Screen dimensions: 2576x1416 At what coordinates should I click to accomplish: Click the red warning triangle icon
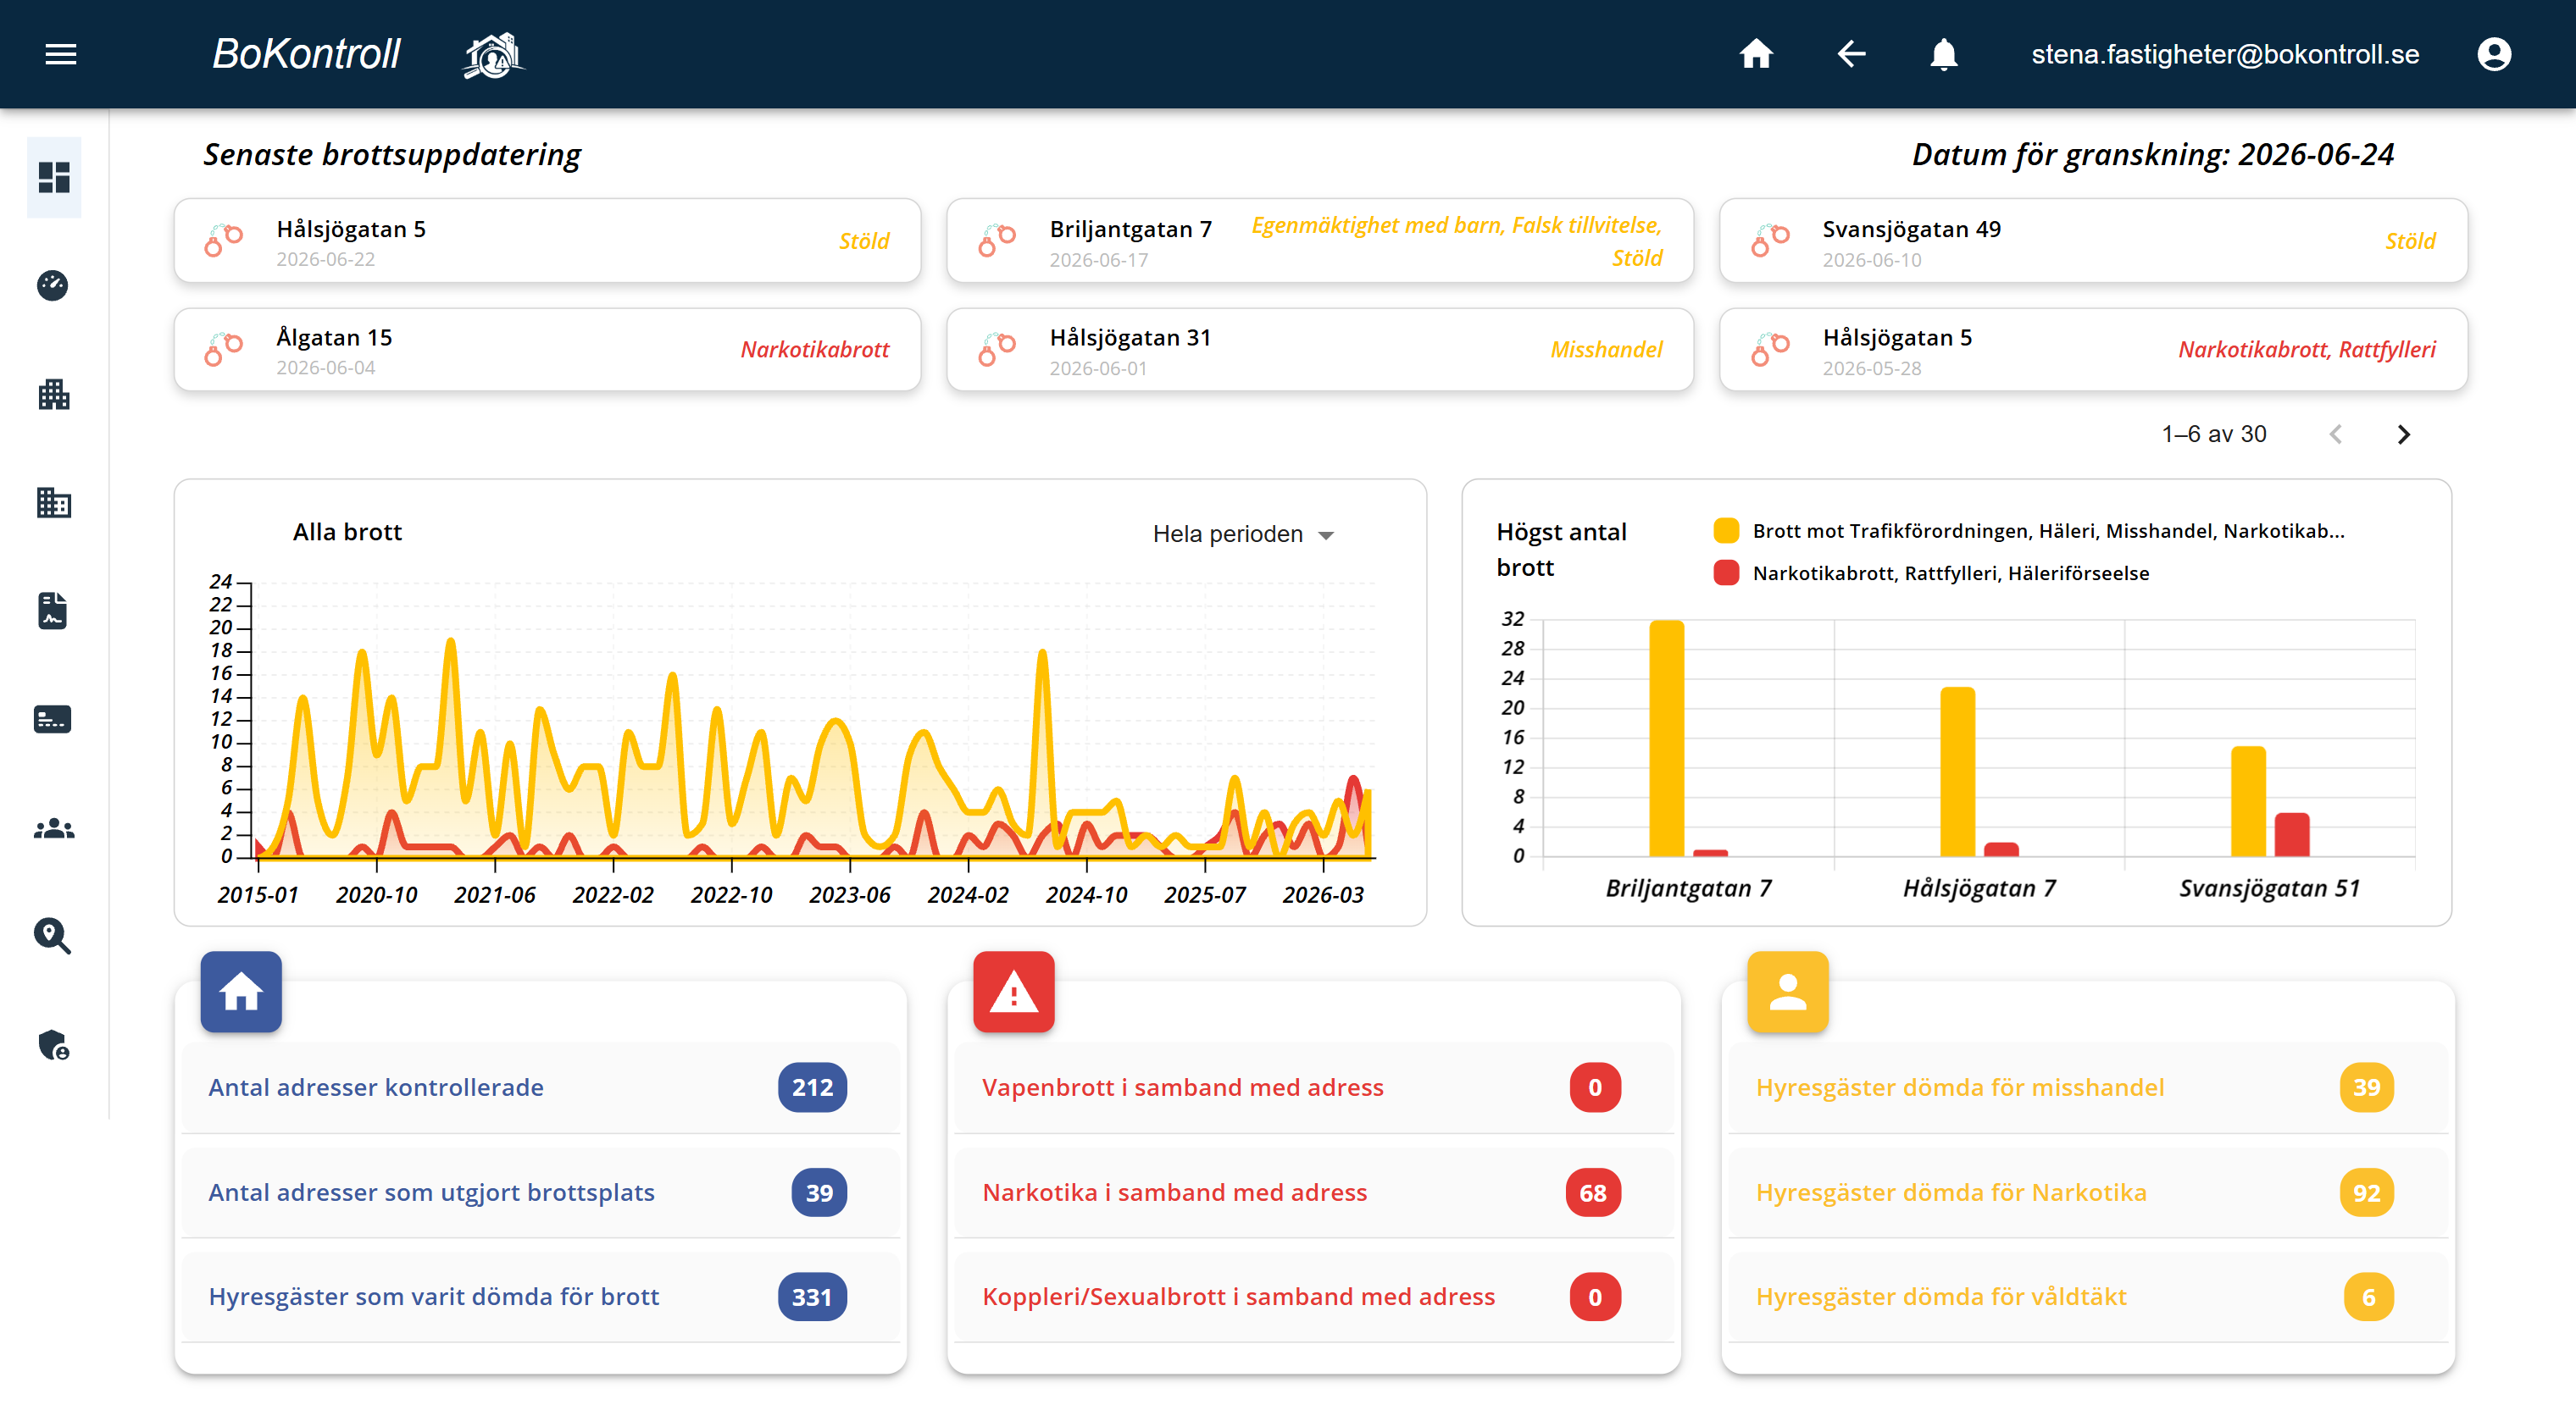[1014, 993]
